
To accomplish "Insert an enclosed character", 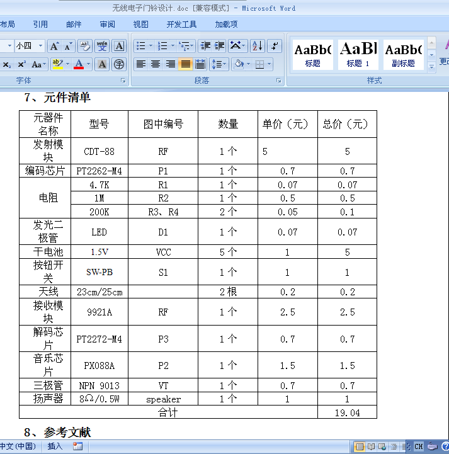I will 119,64.
